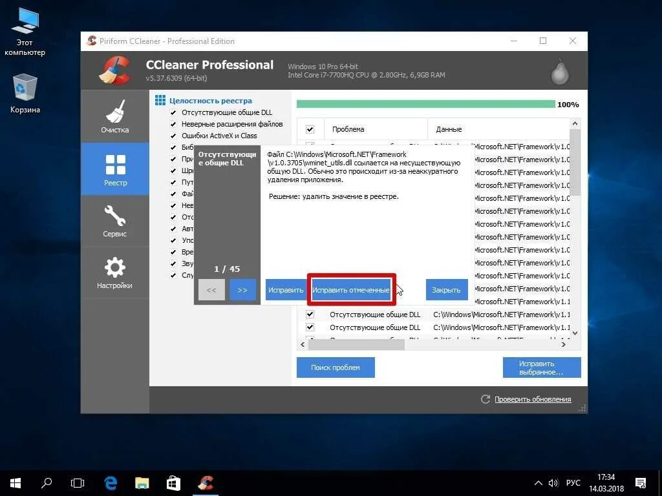Click the Piriform pear icon
The width and height of the screenshot is (662, 496).
pyautogui.click(x=560, y=71)
